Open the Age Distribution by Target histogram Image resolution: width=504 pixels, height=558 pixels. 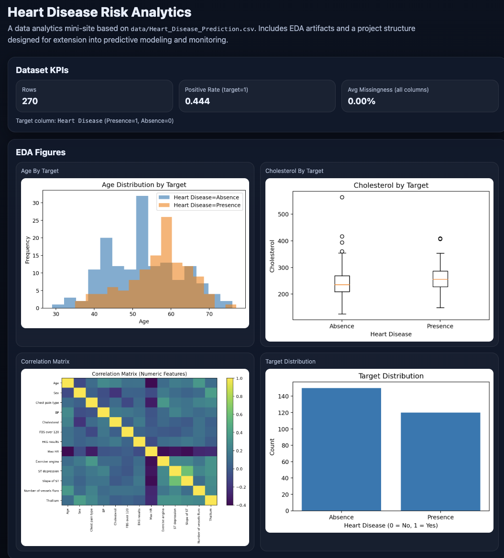(x=135, y=253)
